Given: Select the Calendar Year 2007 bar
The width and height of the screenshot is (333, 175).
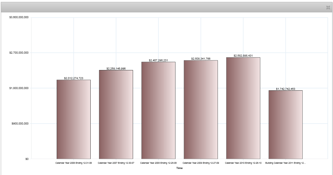Looking at the screenshot, I should 116,114.
